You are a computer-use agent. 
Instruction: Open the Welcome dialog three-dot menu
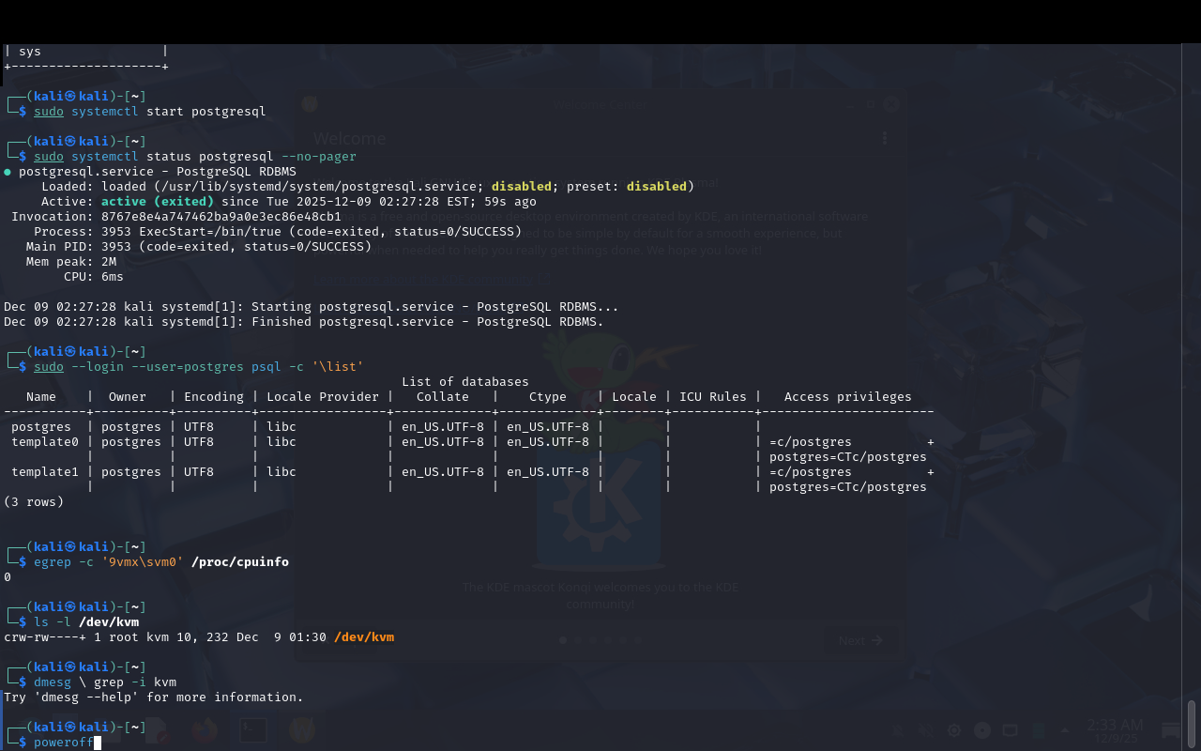884,138
